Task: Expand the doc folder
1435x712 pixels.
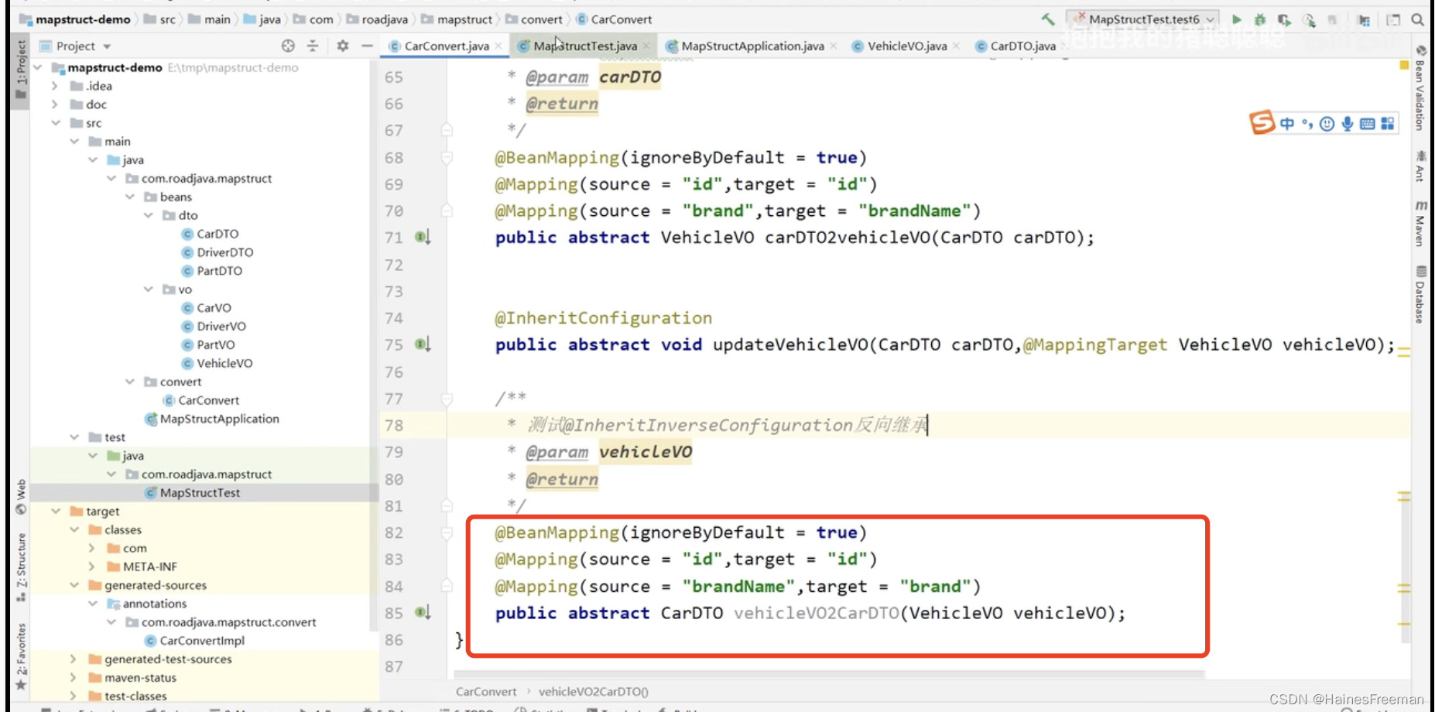Action: (x=55, y=104)
